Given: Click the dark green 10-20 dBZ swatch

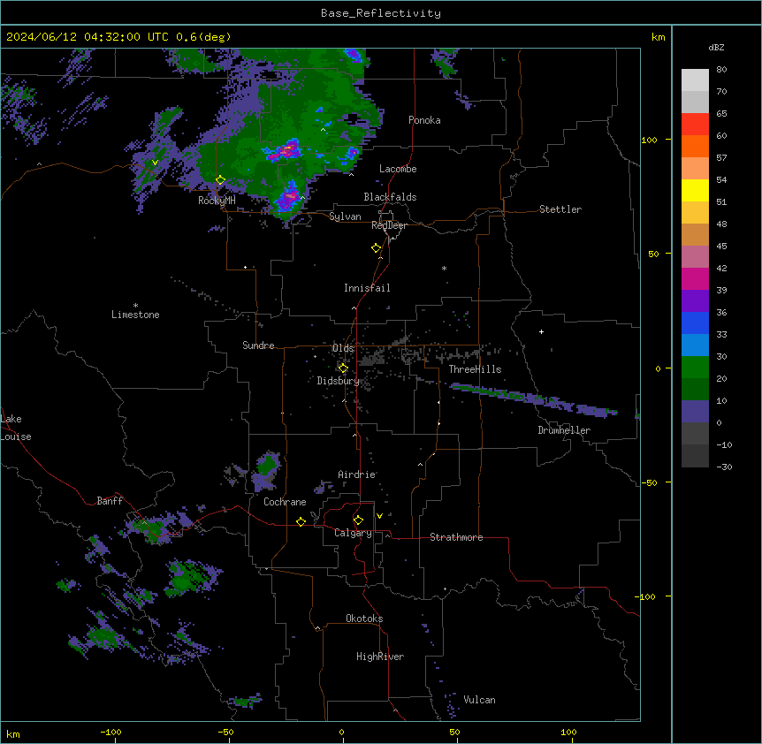Looking at the screenshot, I should tap(695, 390).
